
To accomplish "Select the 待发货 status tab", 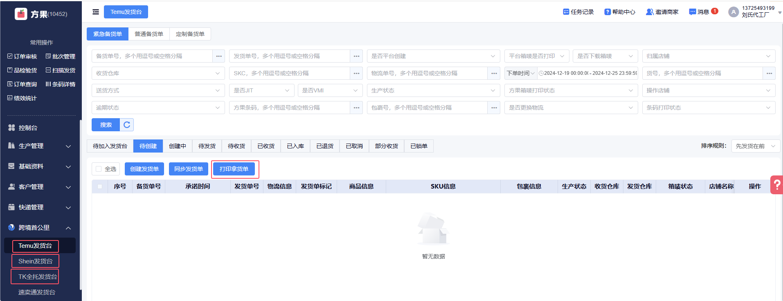I will [207, 146].
